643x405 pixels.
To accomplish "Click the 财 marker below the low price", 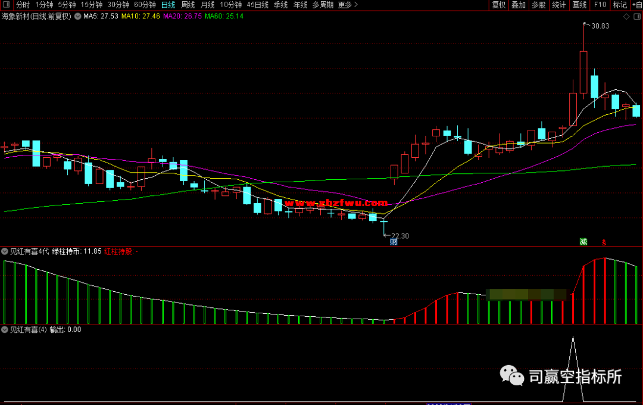I will click(x=394, y=242).
